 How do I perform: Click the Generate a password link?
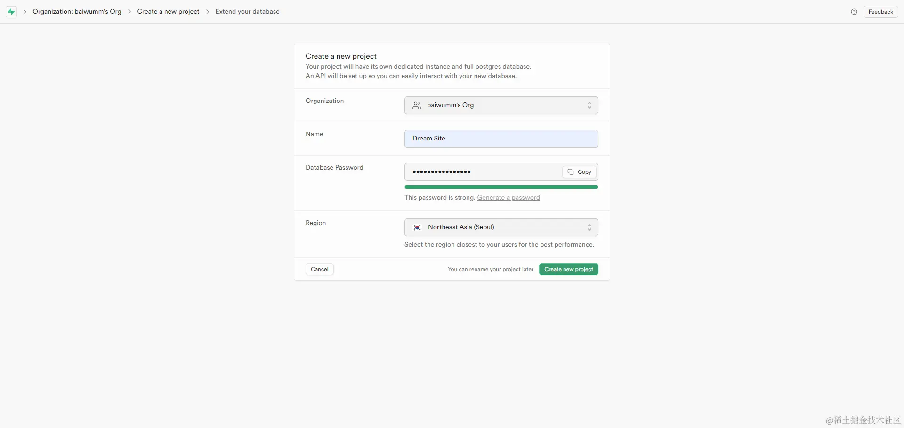[508, 198]
